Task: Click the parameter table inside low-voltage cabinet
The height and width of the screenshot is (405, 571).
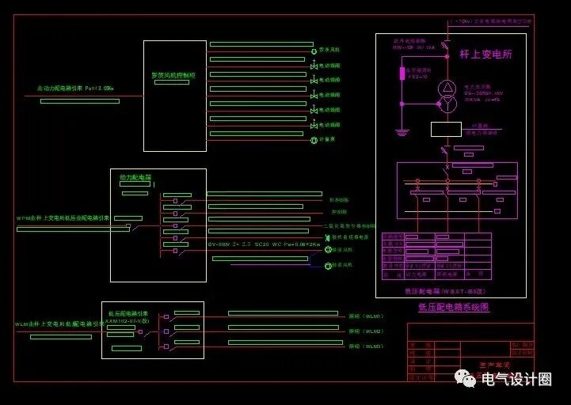Action: (436, 256)
